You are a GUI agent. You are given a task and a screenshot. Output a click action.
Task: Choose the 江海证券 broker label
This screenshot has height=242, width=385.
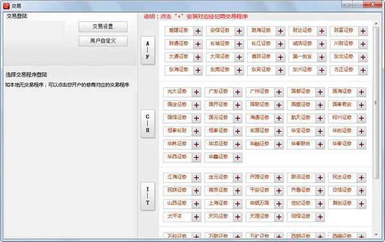pyautogui.click(x=177, y=177)
